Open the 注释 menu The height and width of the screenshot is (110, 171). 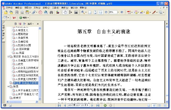tap(46, 8)
